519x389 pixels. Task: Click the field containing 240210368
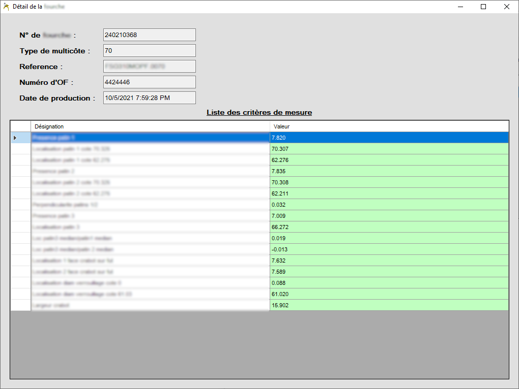coord(149,35)
